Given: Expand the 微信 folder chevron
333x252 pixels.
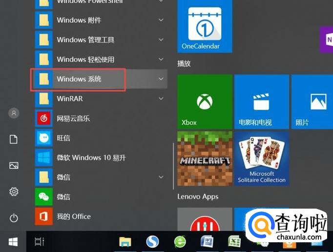Looking at the screenshot, I should [161, 177].
